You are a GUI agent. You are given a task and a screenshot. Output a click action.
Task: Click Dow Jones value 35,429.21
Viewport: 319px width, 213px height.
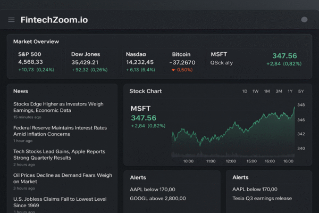(85, 62)
